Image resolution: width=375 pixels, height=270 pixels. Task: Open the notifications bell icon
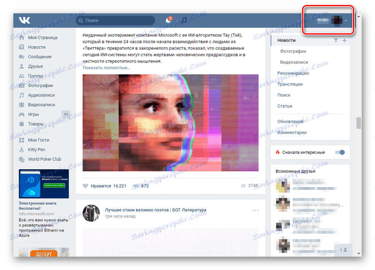[x=168, y=20]
